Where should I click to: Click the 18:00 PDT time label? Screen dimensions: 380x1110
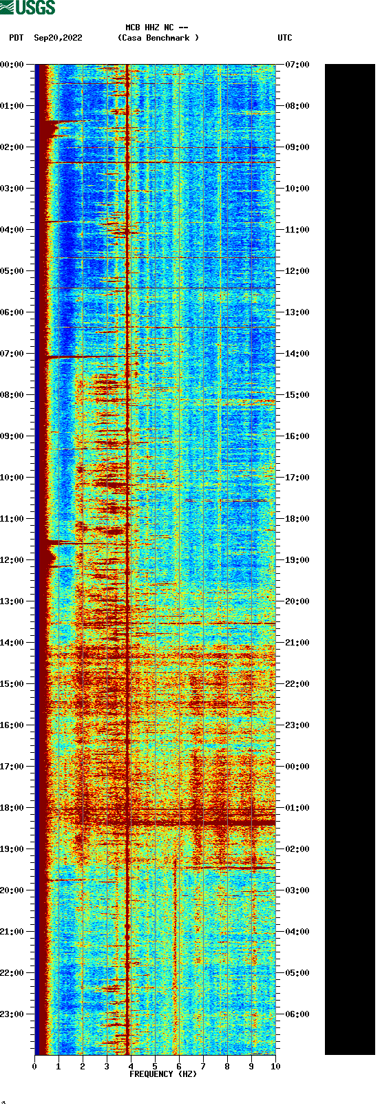point(12,808)
